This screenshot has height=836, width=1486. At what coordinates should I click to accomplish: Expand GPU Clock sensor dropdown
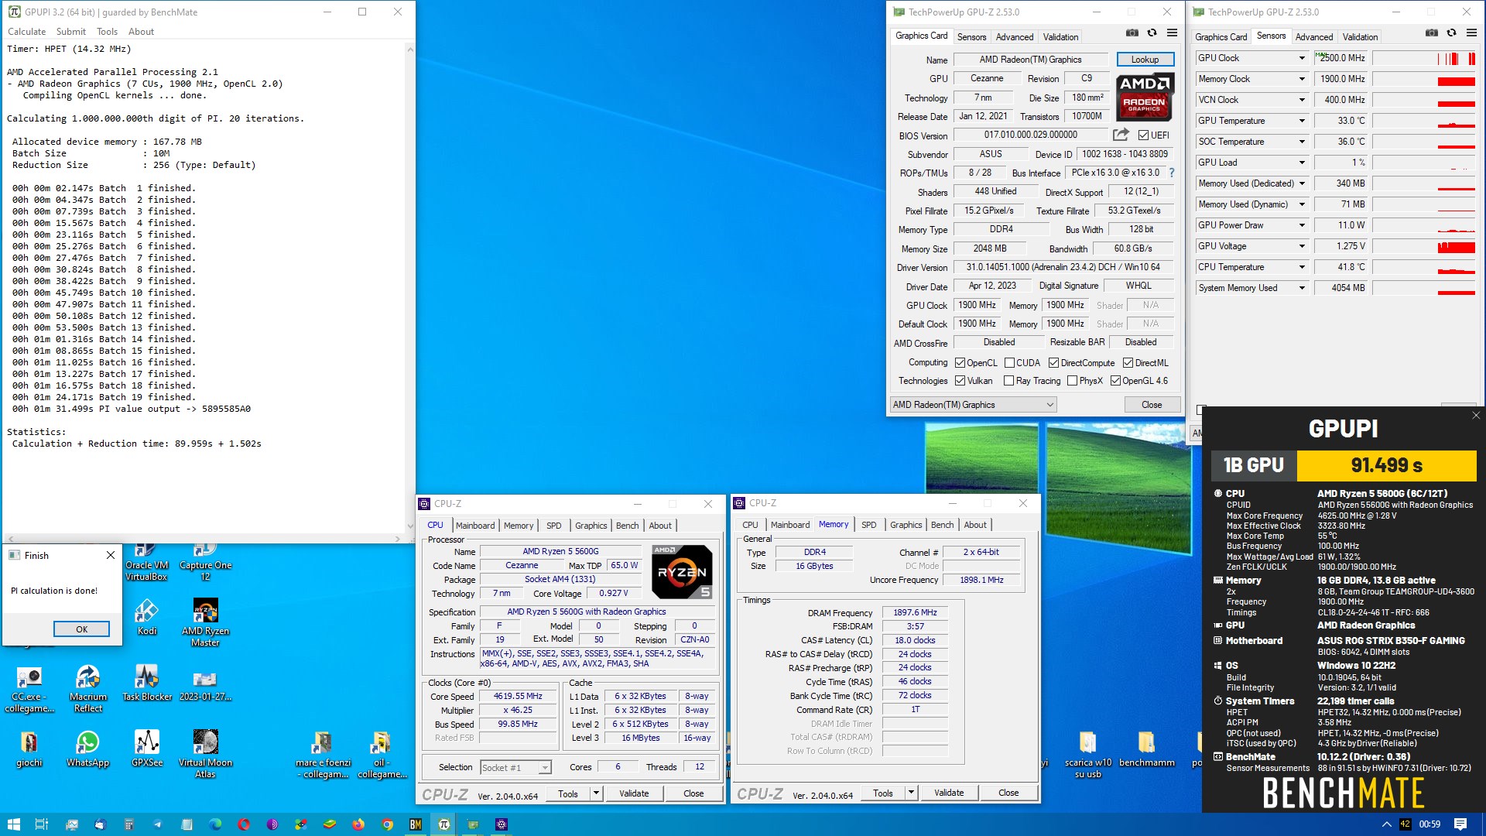click(1302, 58)
